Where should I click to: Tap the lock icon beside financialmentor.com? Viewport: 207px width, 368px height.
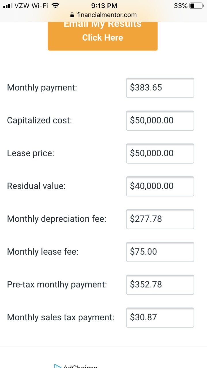72,15
